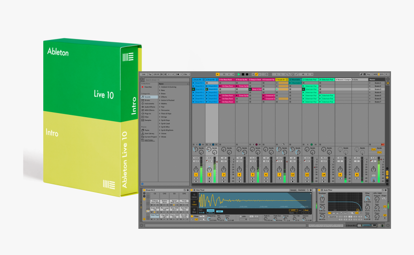
Task: Expand the Strings folder
Action: (x=160, y=117)
